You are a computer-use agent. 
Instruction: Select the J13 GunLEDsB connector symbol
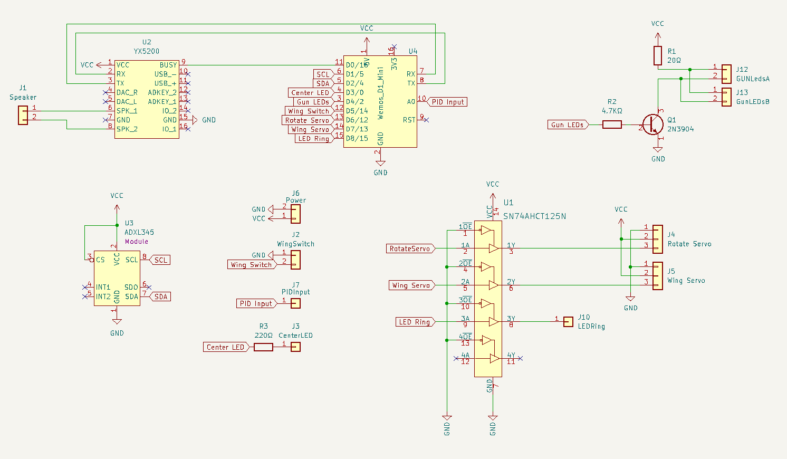726,97
